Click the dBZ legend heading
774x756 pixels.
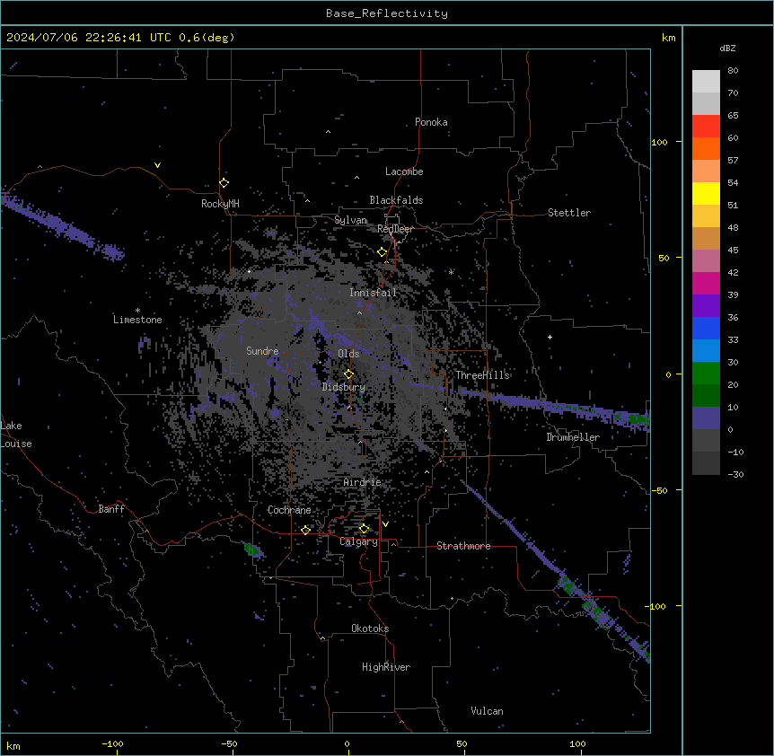click(x=727, y=48)
